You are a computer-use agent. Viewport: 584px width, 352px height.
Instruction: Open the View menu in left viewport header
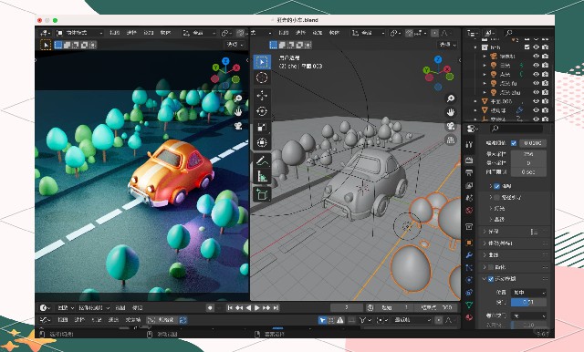click(114, 33)
